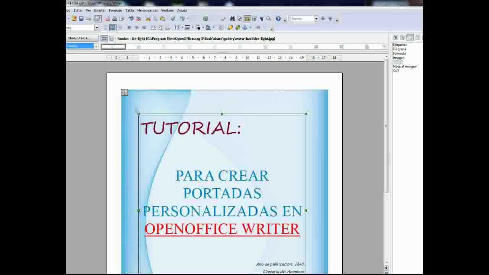Click the OPENOFFICE WRITER underlined text

click(x=222, y=229)
